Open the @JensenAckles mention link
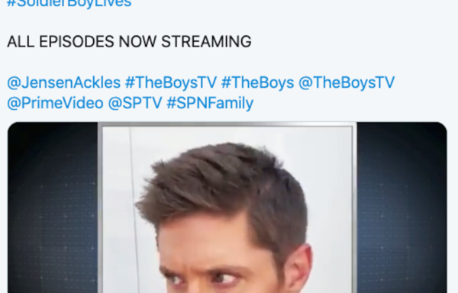458x293 pixels. point(63,82)
